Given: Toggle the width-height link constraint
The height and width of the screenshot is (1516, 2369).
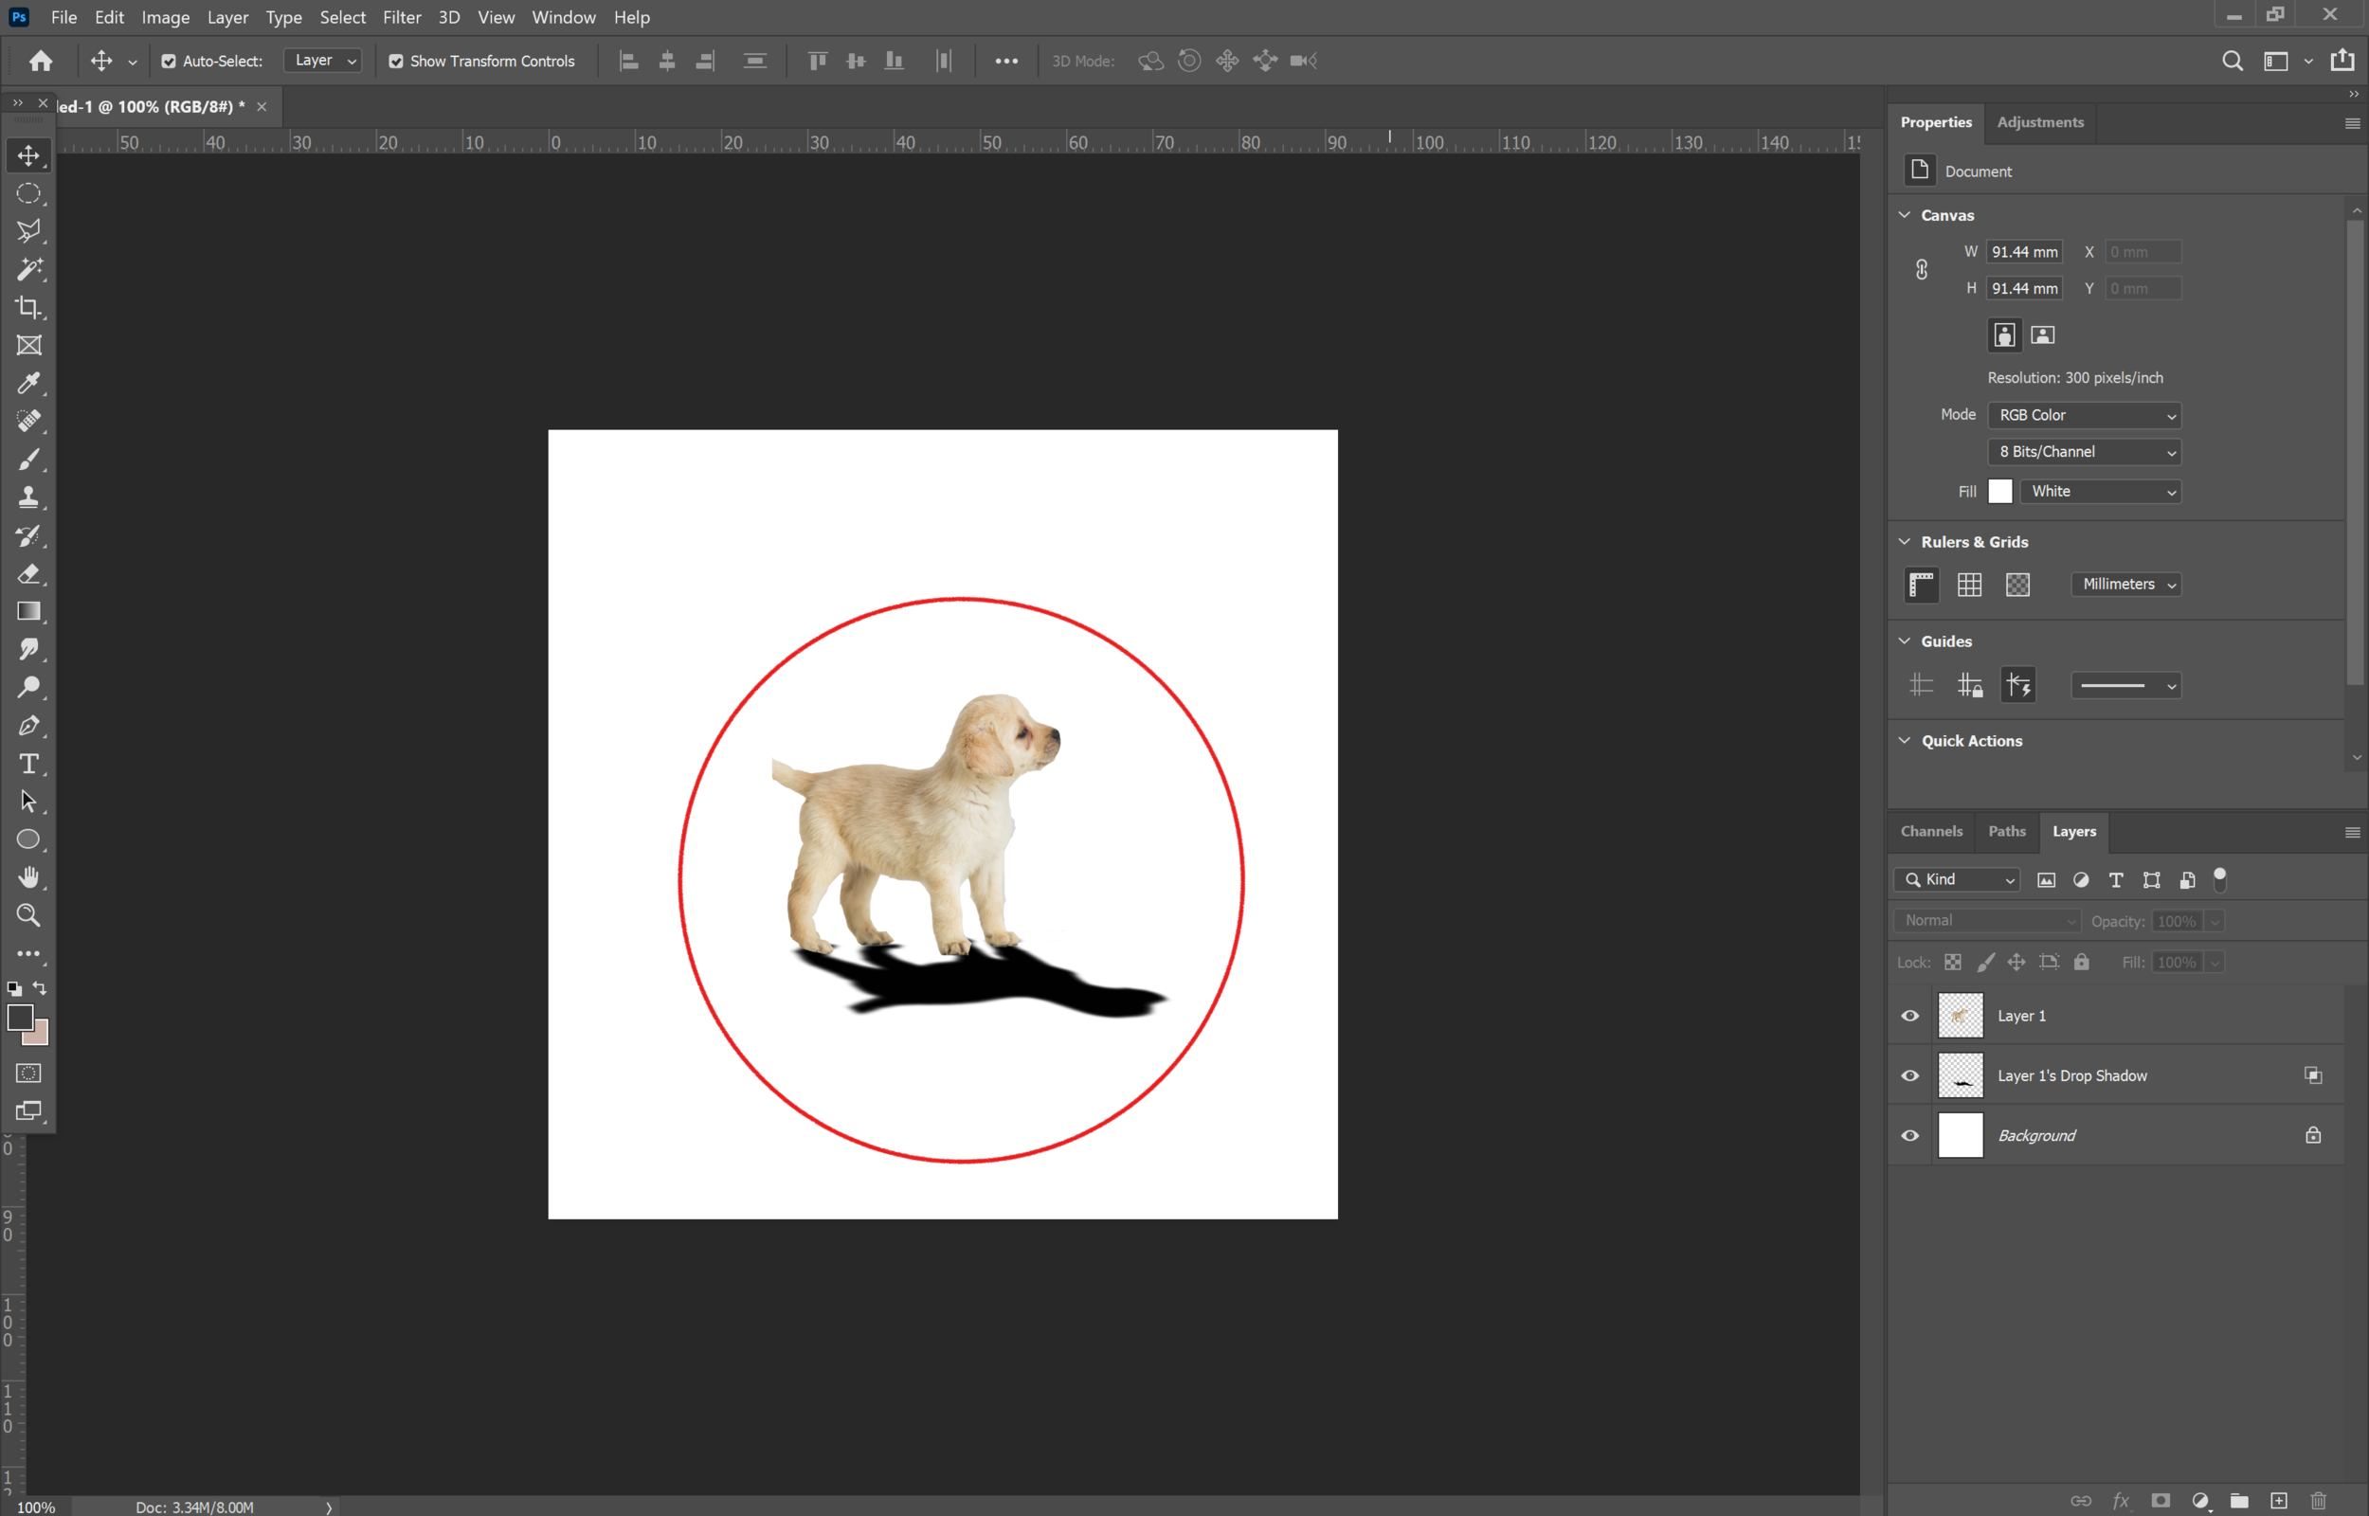Looking at the screenshot, I should tap(1921, 270).
